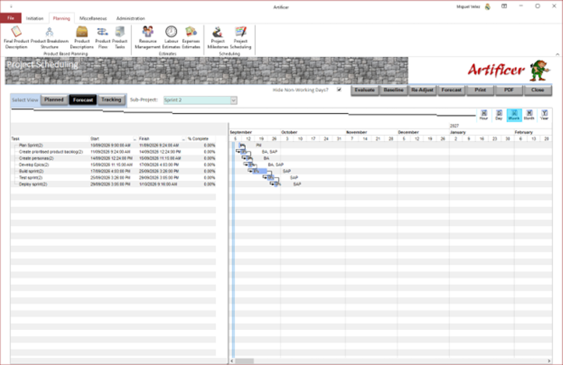563x365 pixels.
Task: Click the Test sprint(2) Gantt bar
Action: (271, 177)
